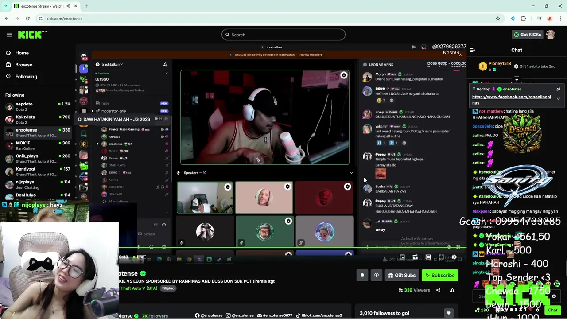Mute the enzotense browser tab

tap(68, 6)
